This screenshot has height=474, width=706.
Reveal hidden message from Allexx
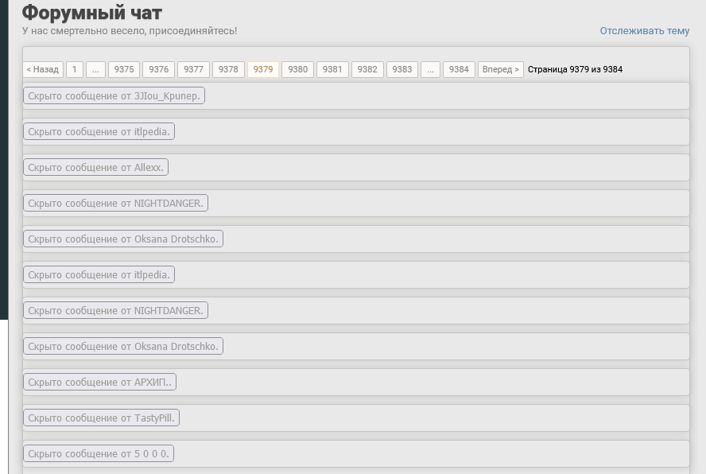coord(96,167)
